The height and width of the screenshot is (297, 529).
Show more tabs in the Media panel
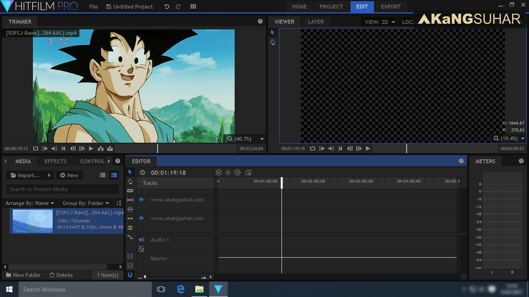click(109, 161)
